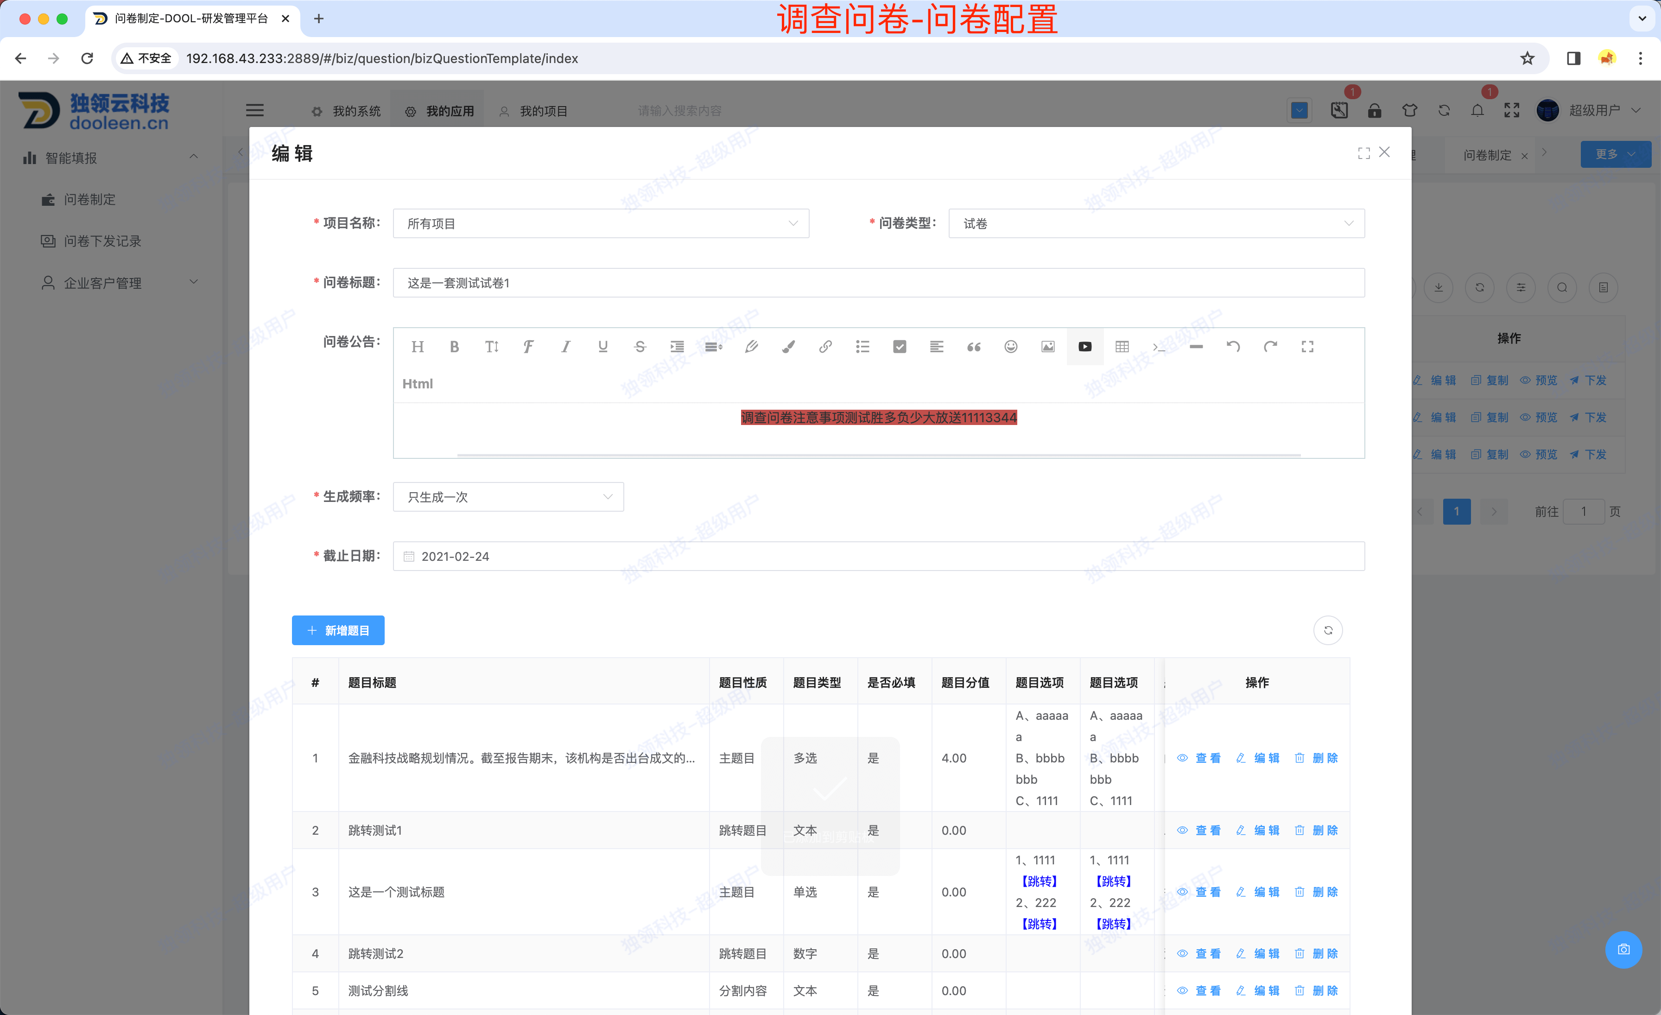The image size is (1661, 1015).
Task: Open 生成频率 dropdown showing 只生成一次
Action: pyautogui.click(x=508, y=497)
